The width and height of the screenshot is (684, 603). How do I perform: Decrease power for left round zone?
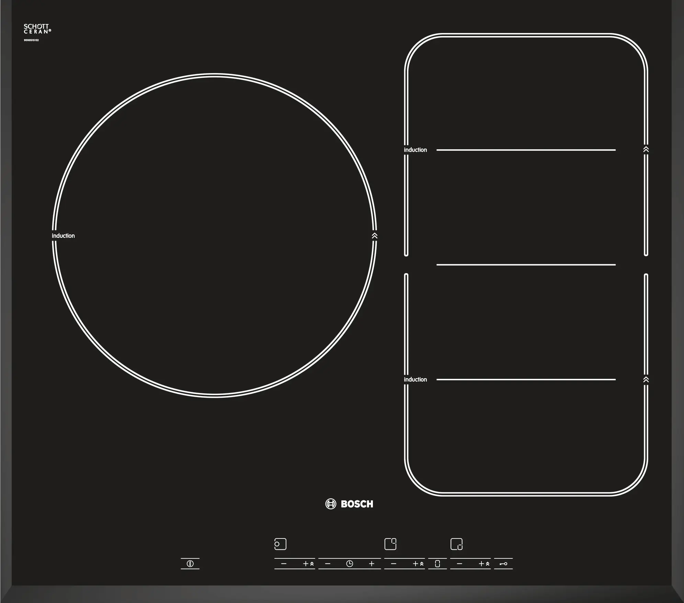[x=284, y=564]
